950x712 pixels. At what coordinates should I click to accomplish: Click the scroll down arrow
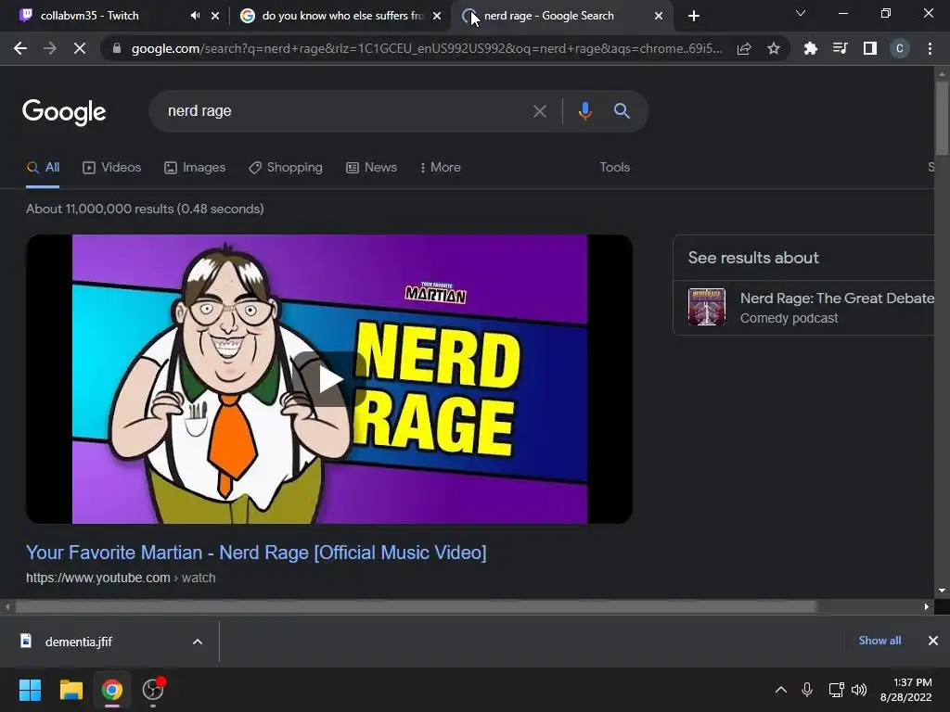point(942,591)
